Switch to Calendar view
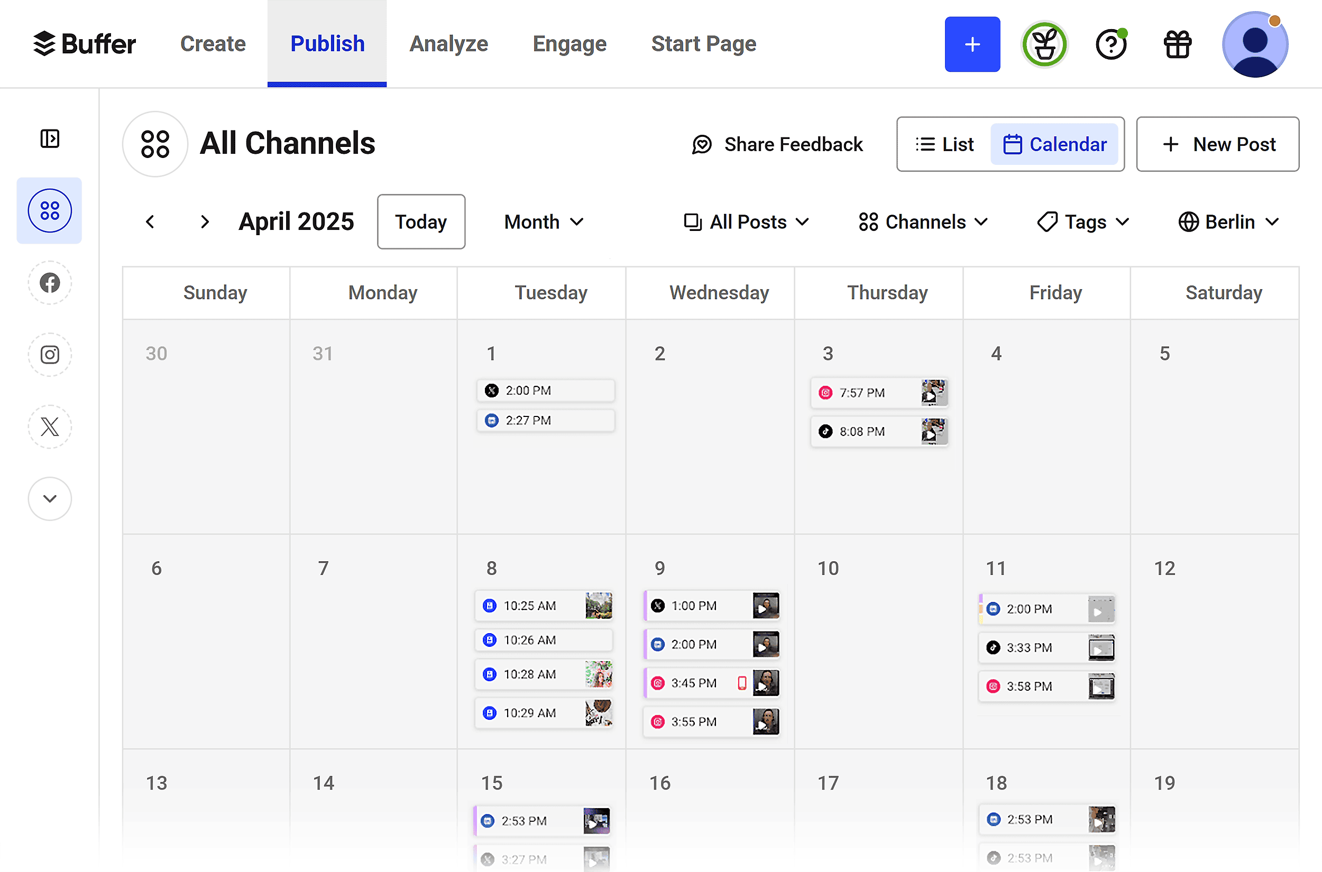 click(1054, 144)
